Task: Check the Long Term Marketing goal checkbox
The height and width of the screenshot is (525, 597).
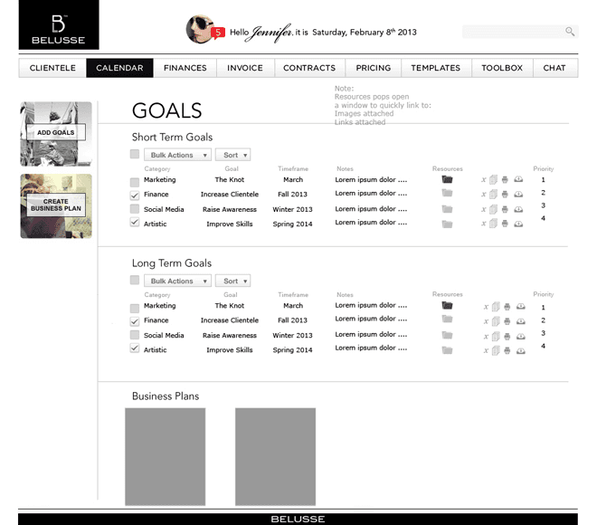Action: click(135, 309)
